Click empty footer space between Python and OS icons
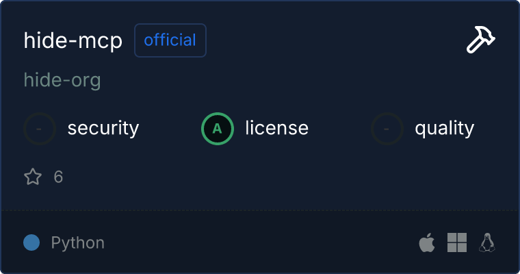This screenshot has height=274, width=520. [x=260, y=242]
